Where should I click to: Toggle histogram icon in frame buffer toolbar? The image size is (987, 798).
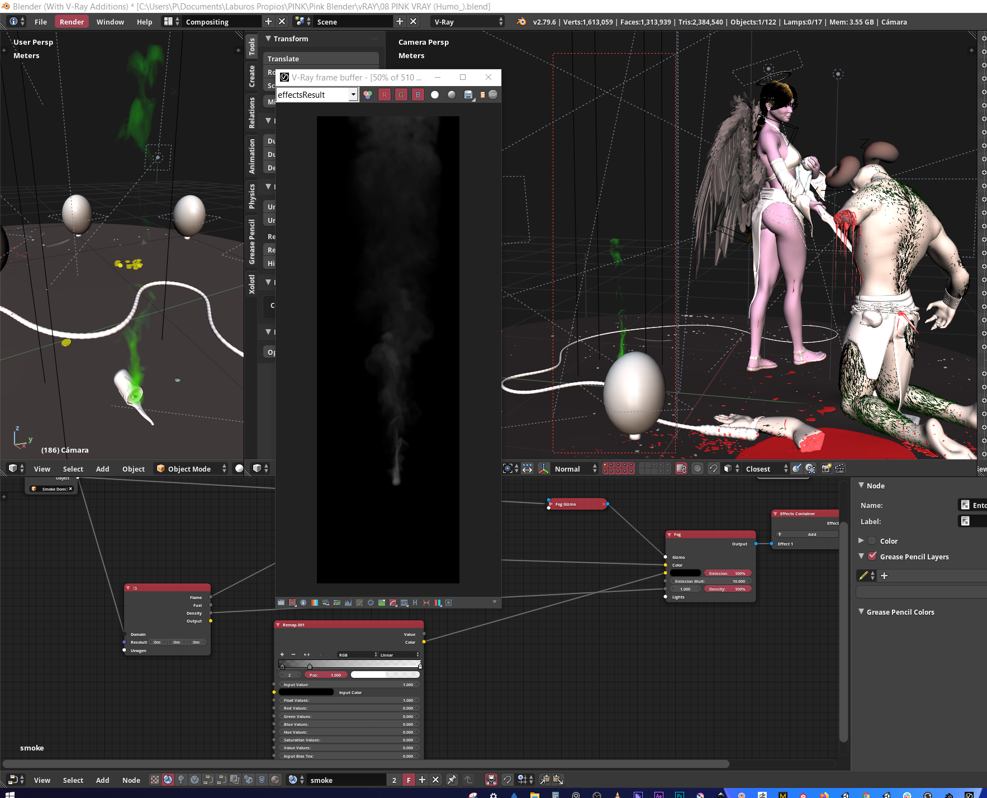click(x=348, y=602)
